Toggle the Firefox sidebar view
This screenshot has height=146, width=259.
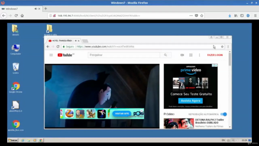click(x=242, y=15)
